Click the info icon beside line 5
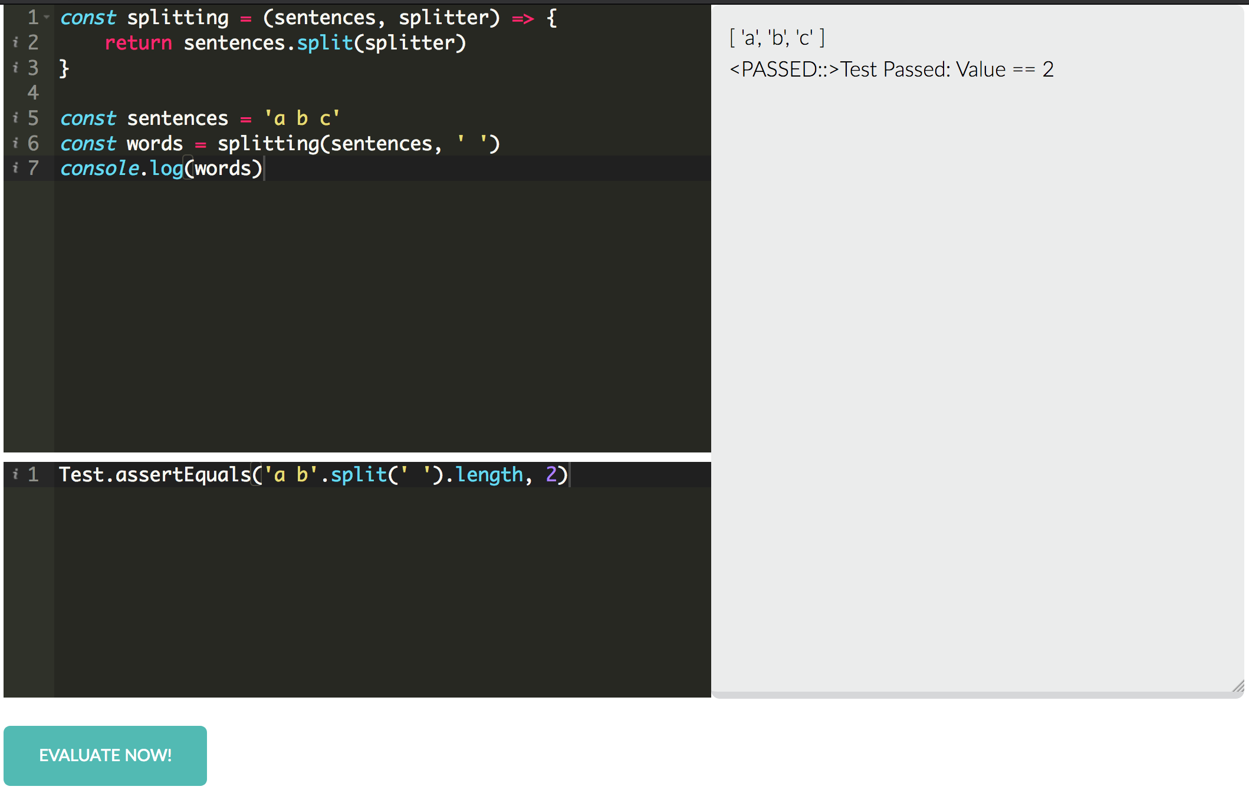The image size is (1249, 793). [16, 117]
